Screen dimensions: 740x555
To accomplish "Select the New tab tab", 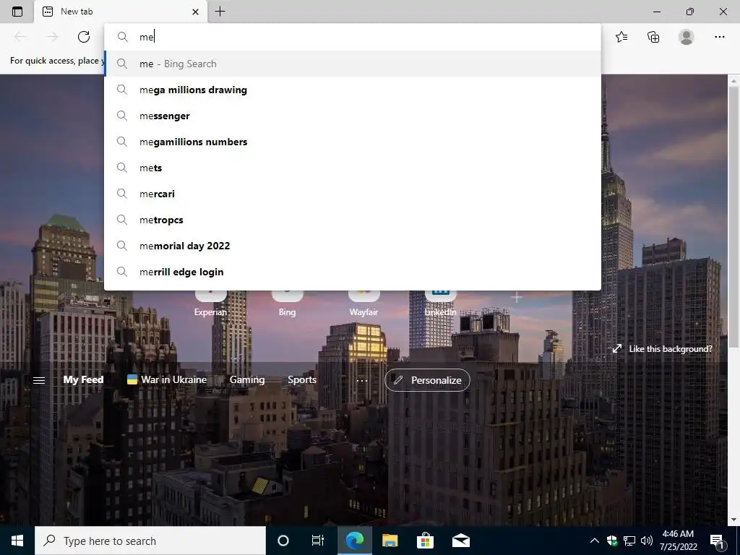I will (x=121, y=12).
